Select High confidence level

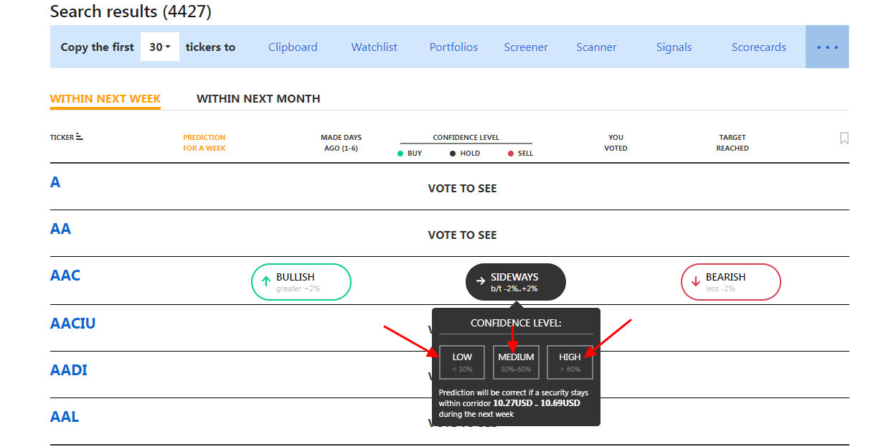tap(570, 362)
